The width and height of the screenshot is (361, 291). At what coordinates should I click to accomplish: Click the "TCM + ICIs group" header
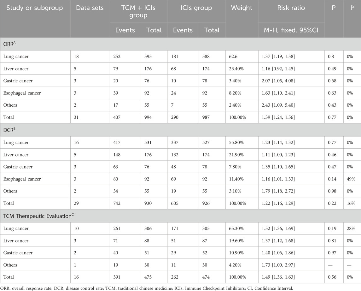138,11
